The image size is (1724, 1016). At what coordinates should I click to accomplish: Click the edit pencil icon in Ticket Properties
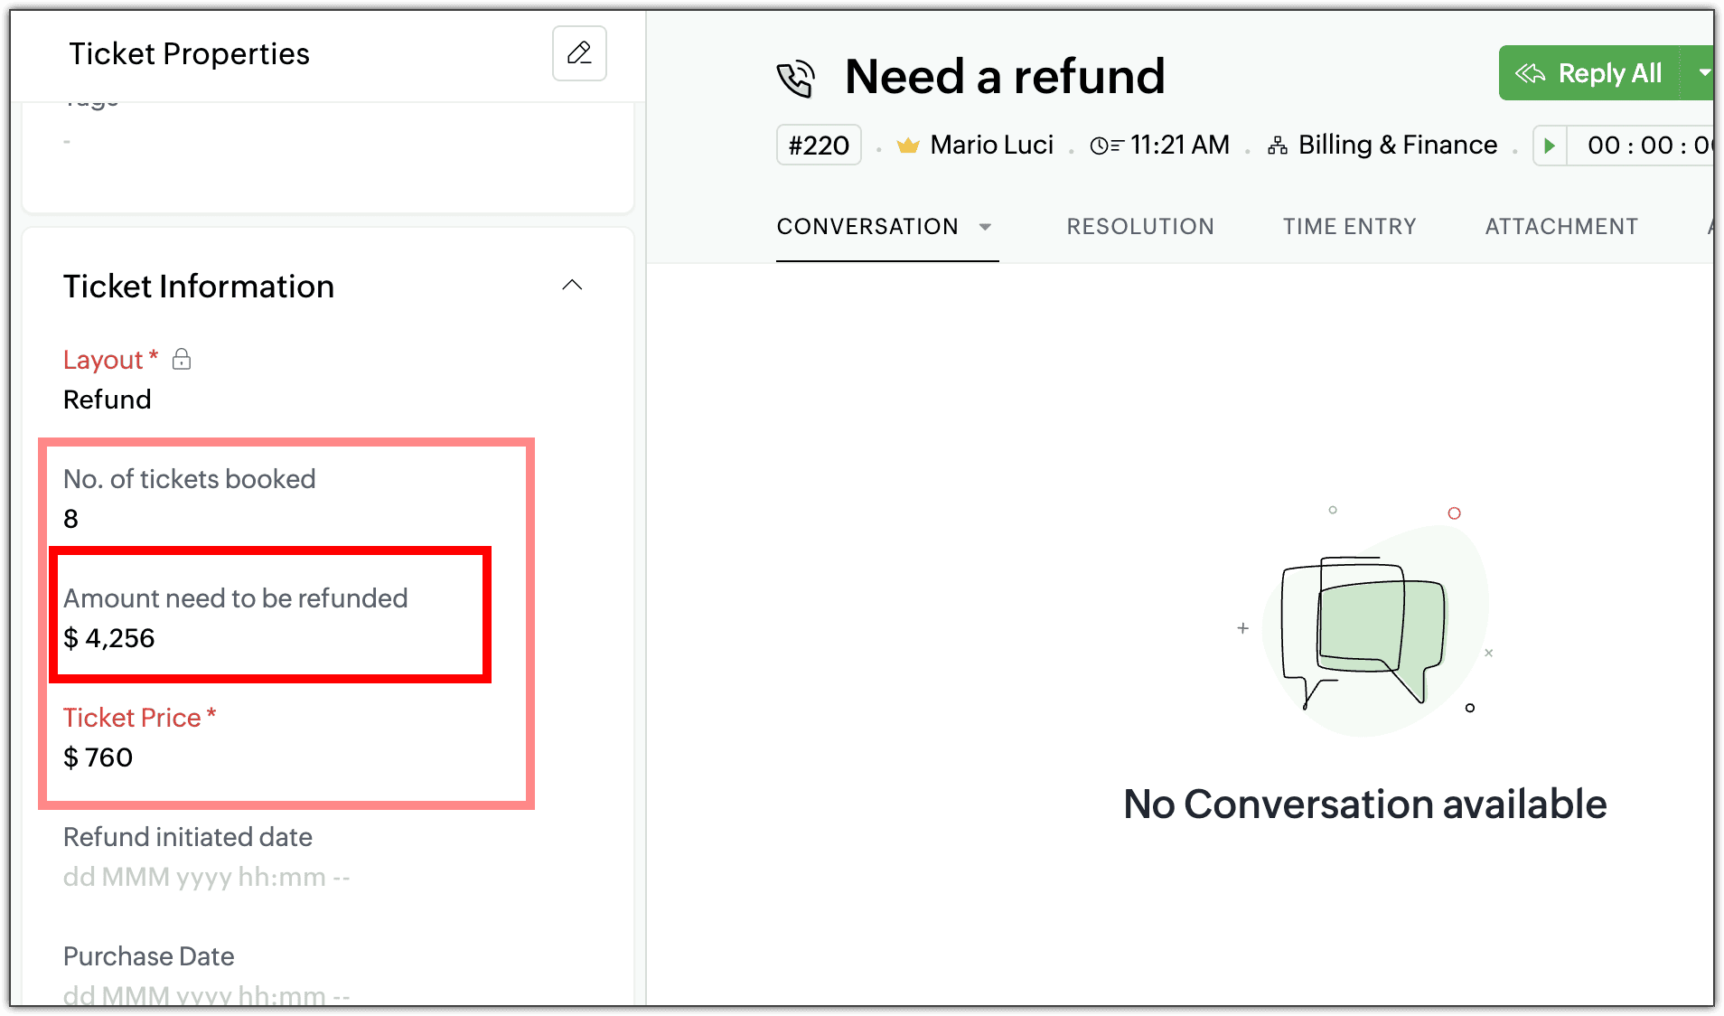pos(579,53)
